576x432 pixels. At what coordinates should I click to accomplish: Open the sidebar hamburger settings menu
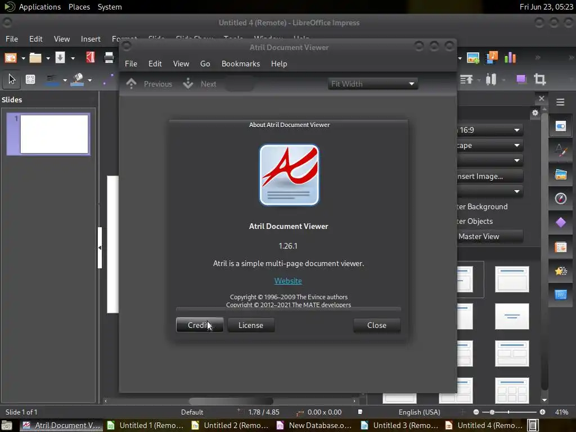coord(560,102)
